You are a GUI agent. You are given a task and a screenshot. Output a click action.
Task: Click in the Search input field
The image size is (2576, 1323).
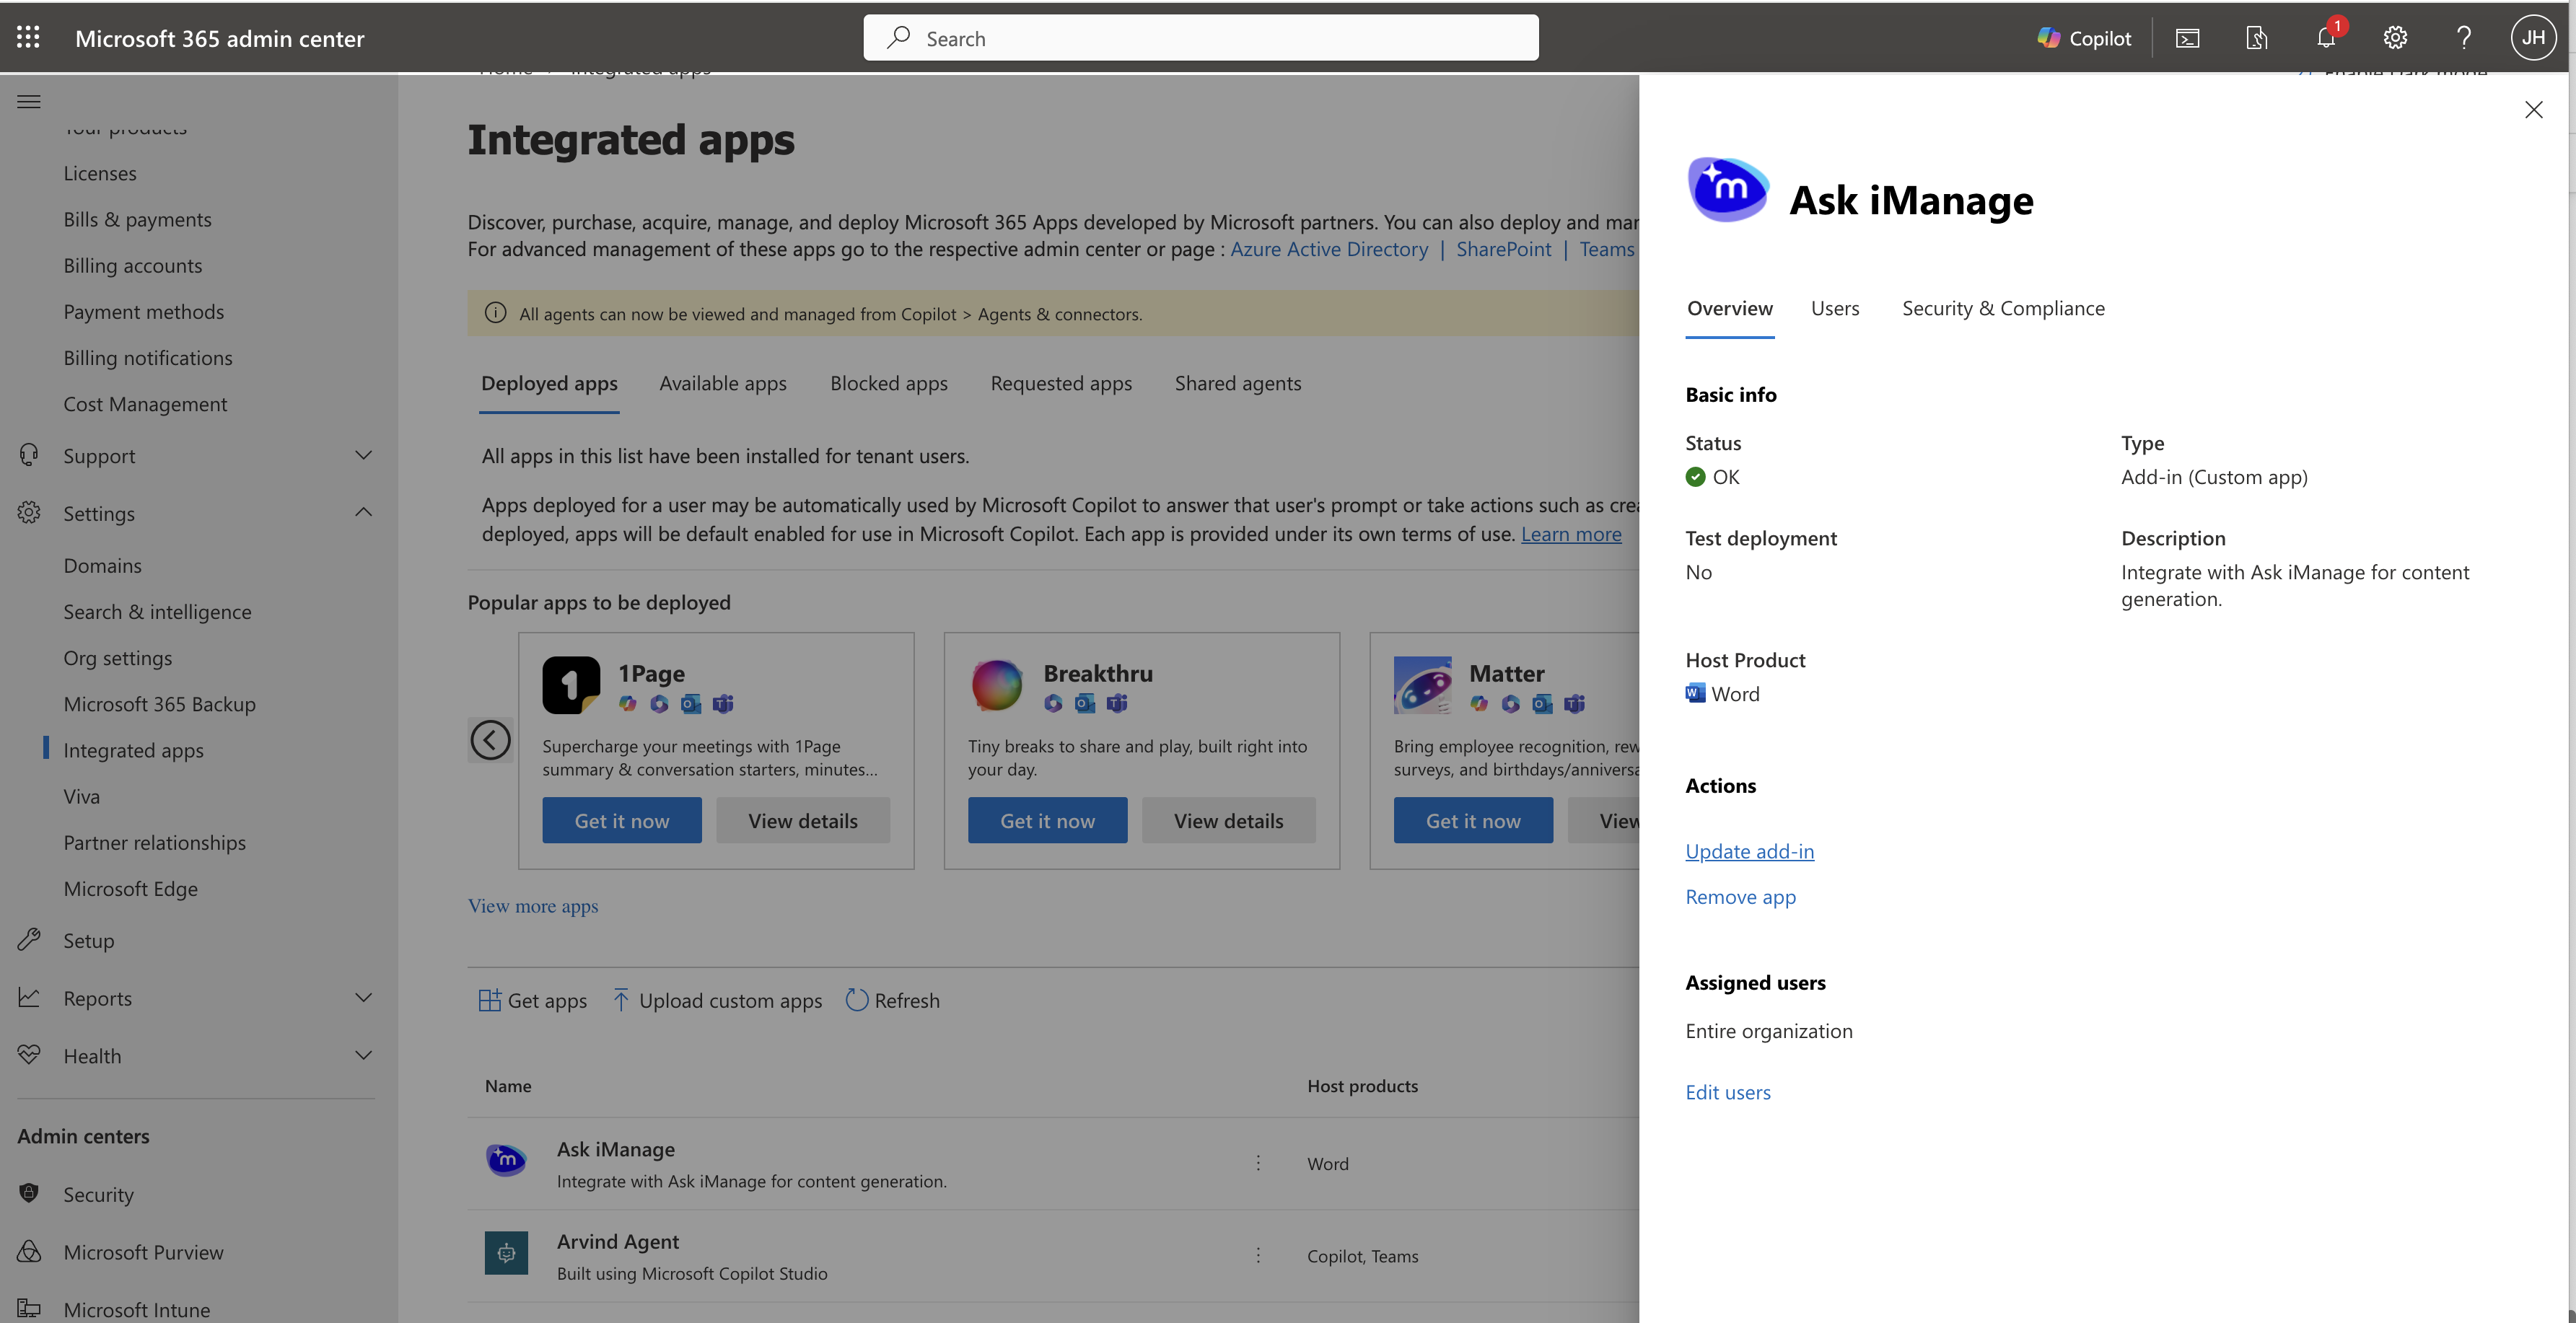point(1200,38)
